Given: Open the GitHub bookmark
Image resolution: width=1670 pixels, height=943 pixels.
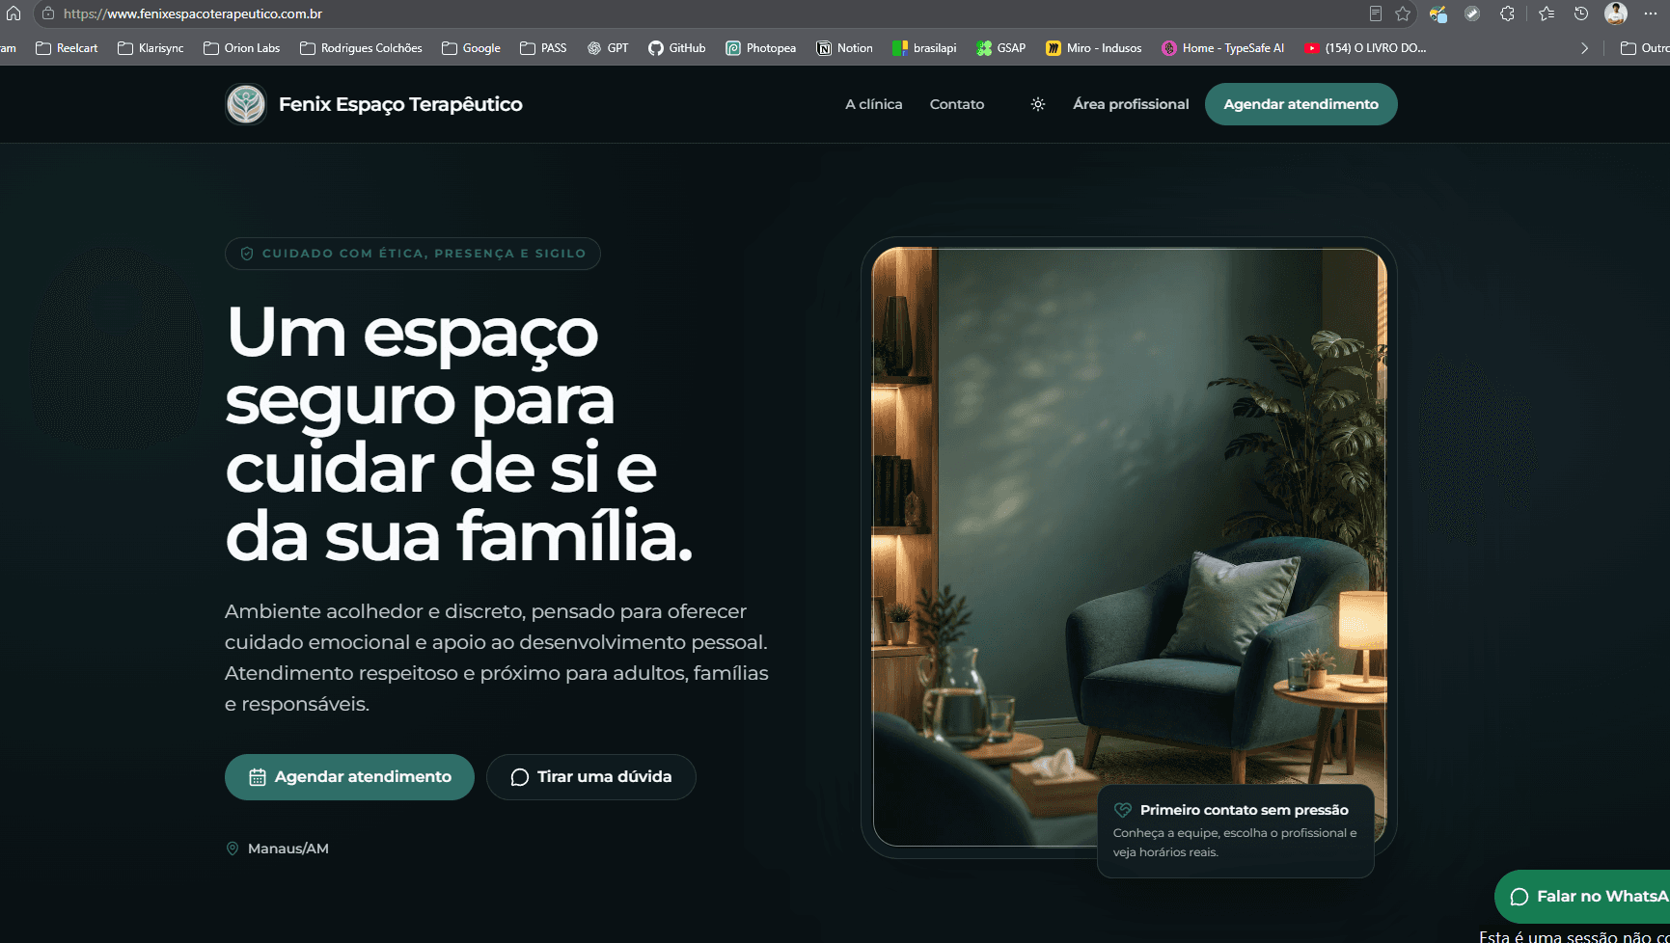Looking at the screenshot, I should coord(677,48).
